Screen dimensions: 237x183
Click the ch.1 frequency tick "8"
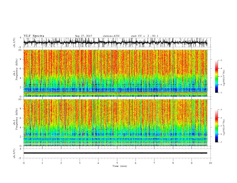21,59
